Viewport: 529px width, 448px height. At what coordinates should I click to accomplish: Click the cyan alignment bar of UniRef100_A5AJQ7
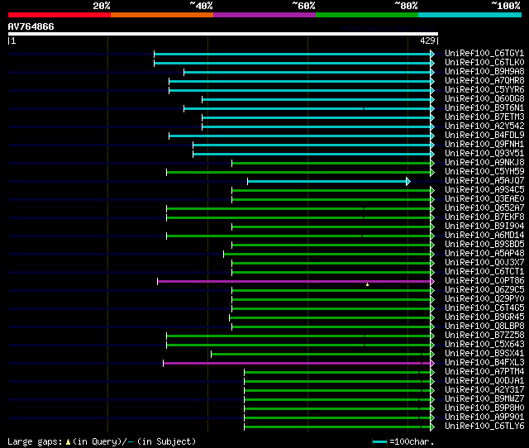coord(326,182)
